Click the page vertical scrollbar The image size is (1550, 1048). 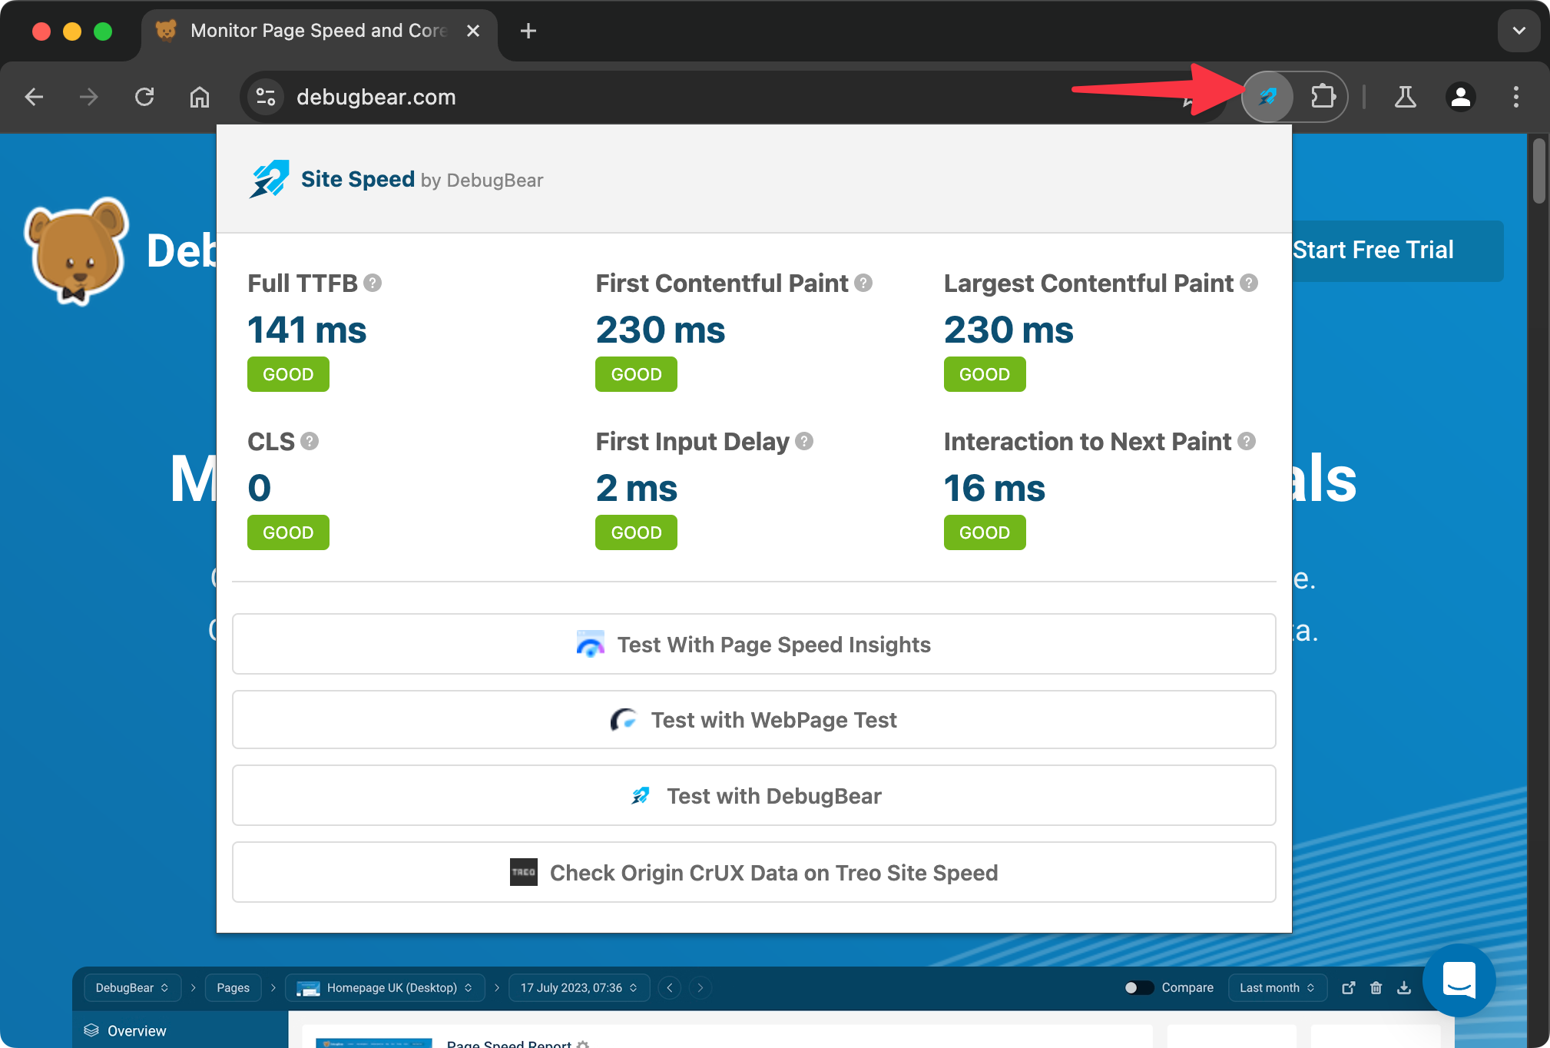(1538, 171)
